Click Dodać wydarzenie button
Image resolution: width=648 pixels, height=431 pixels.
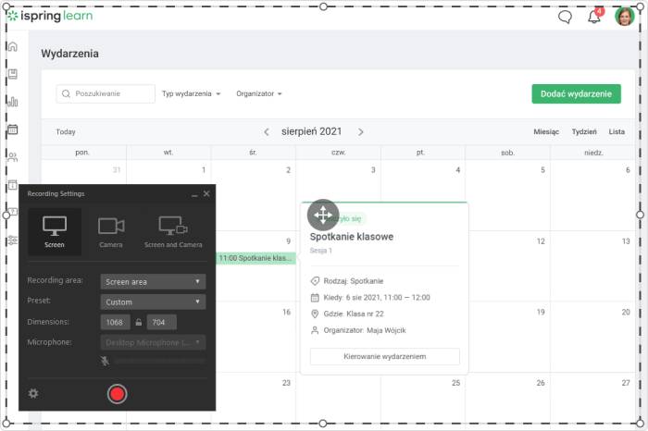tap(576, 93)
